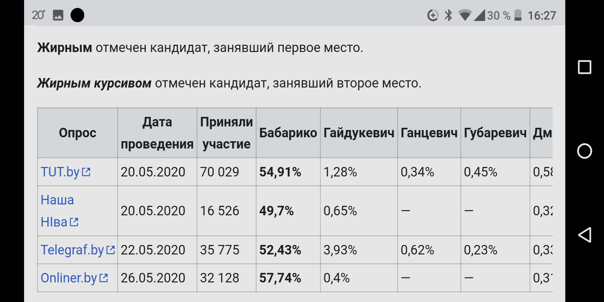Tap the clock showing 16:27
The height and width of the screenshot is (302, 604).
pyautogui.click(x=542, y=16)
